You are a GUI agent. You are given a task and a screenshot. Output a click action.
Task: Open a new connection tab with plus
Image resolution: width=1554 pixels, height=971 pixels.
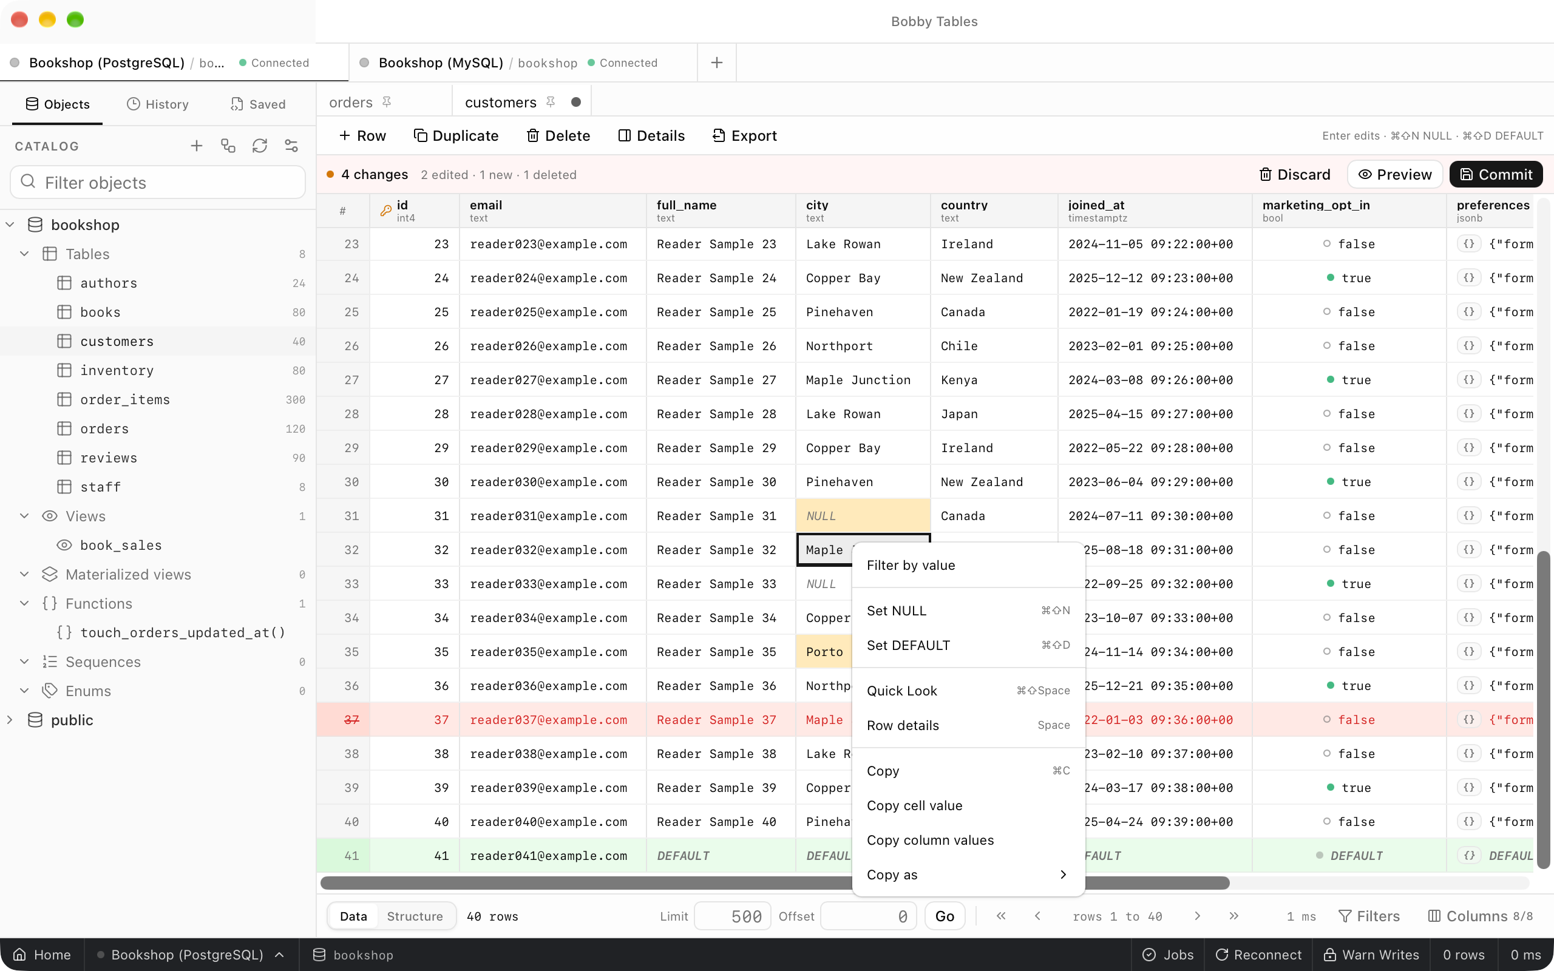pyautogui.click(x=717, y=63)
